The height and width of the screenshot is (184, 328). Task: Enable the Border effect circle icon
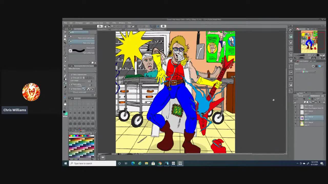tap(313, 66)
